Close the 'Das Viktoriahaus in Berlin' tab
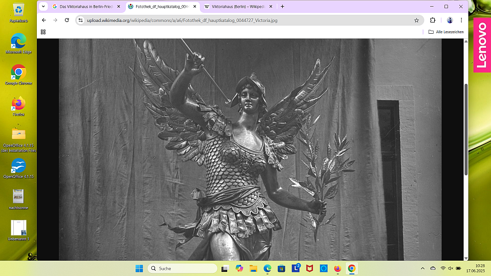The width and height of the screenshot is (491, 276). (x=119, y=7)
